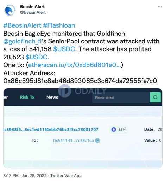Click the Beosin Alert eagle avatar
The image size is (165, 182).
(x=10, y=10)
